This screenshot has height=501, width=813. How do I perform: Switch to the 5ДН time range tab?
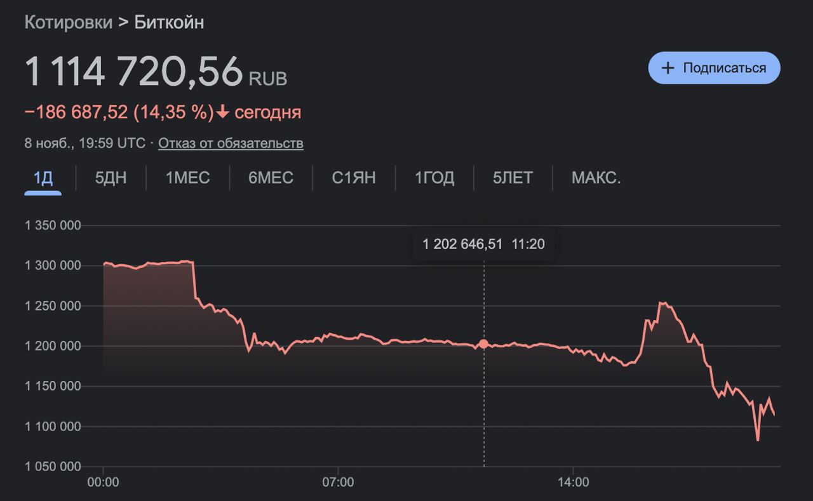pos(111,178)
